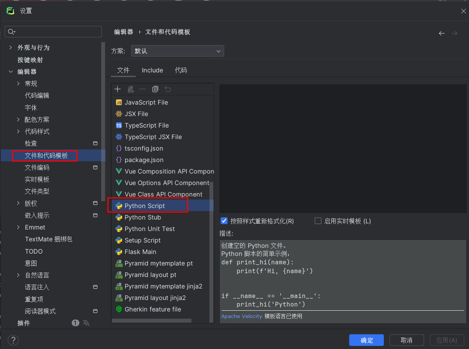Click the Gherkin feature file cucumber icon
This screenshot has width=469, height=349.
pos(119,309)
